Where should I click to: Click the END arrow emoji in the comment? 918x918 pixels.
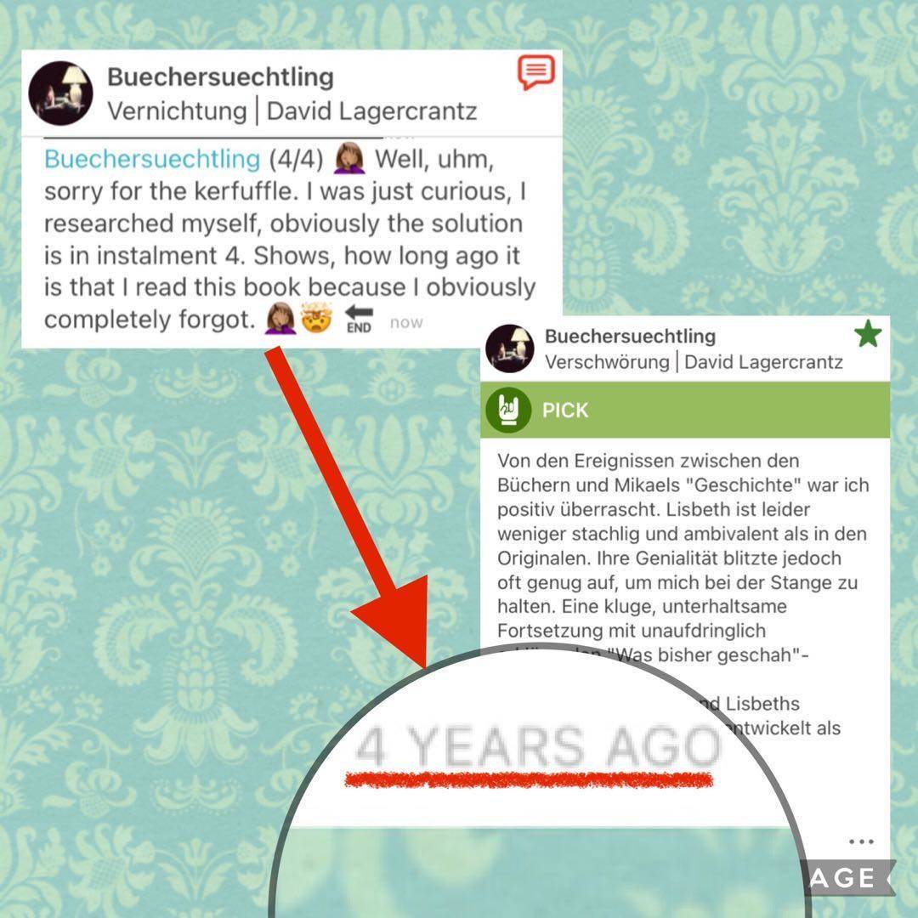pos(359,319)
